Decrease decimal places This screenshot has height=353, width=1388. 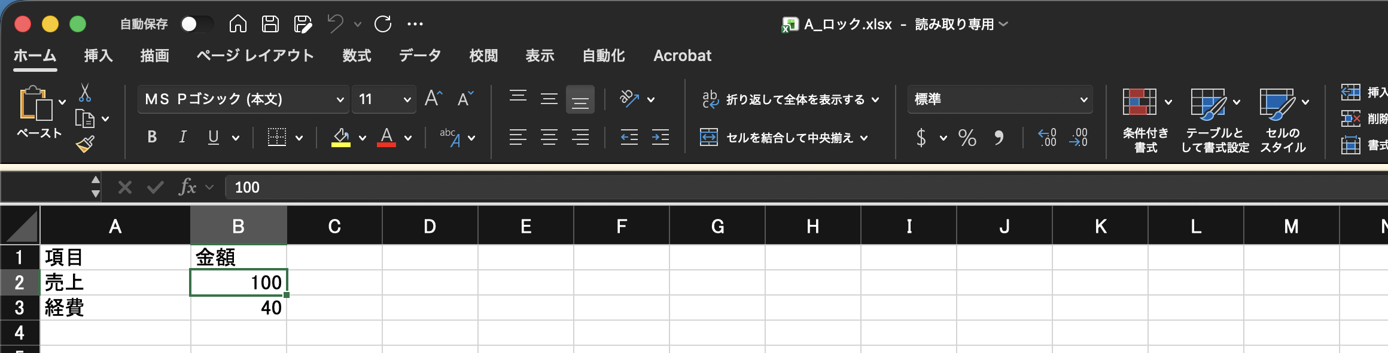coord(1079,138)
